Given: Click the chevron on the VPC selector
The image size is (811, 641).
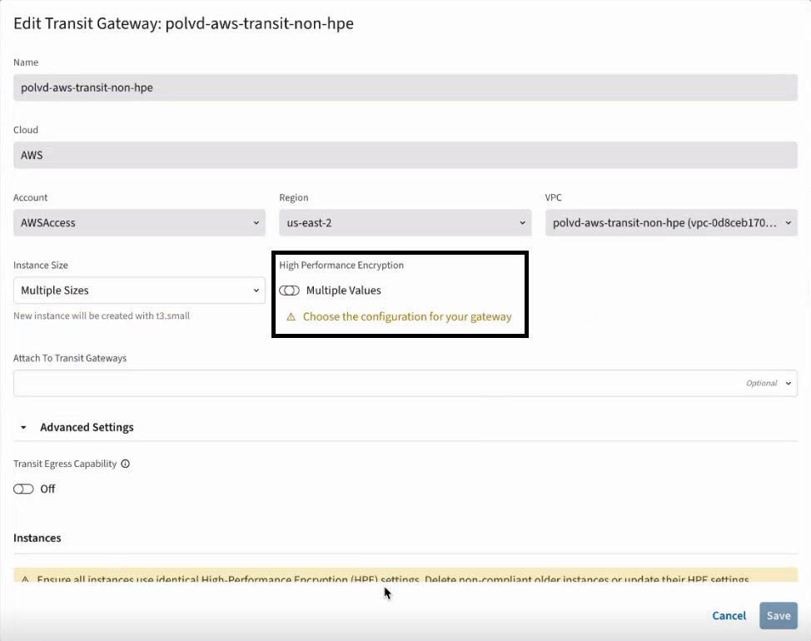Looking at the screenshot, I should 789,222.
